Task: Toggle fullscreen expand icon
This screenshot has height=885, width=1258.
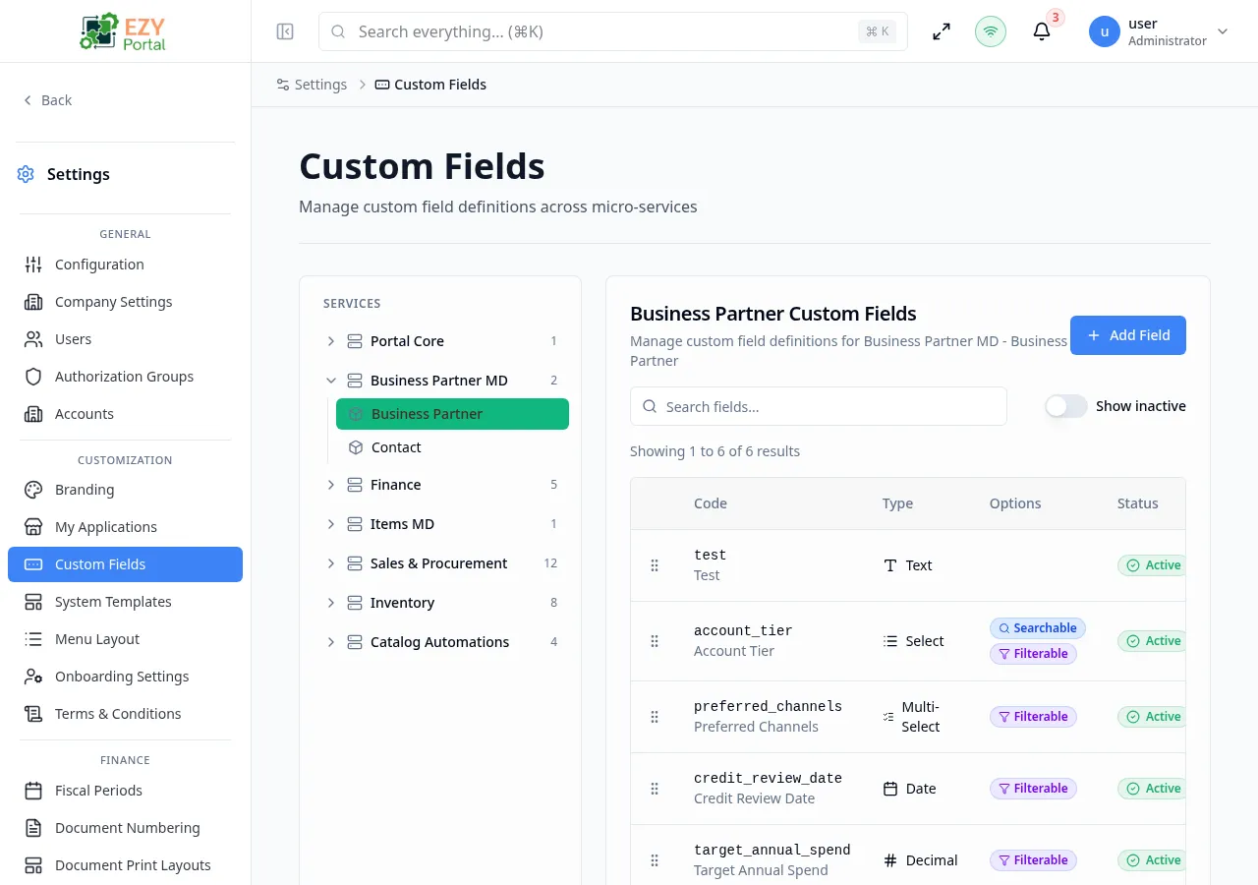Action: (x=942, y=31)
